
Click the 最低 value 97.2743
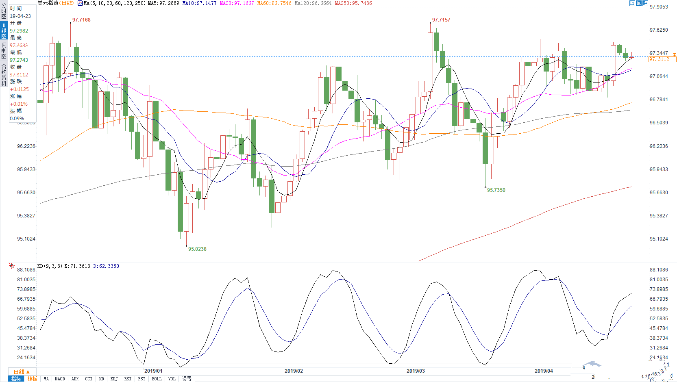click(x=19, y=60)
